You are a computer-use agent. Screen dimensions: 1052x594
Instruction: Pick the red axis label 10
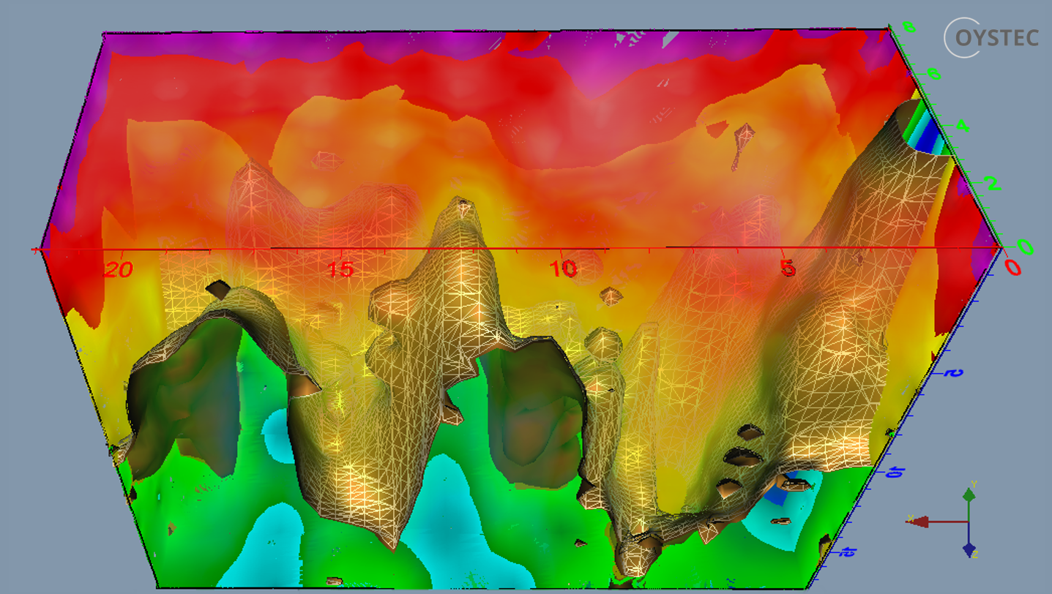pyautogui.click(x=564, y=270)
